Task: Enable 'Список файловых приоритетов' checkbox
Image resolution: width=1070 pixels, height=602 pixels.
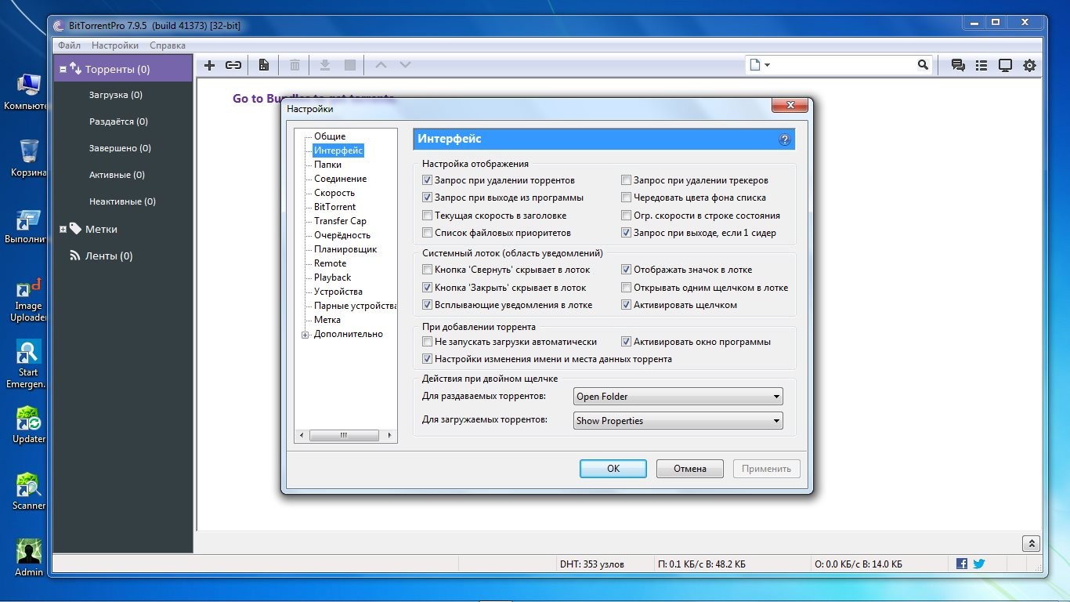Action: pyautogui.click(x=427, y=233)
